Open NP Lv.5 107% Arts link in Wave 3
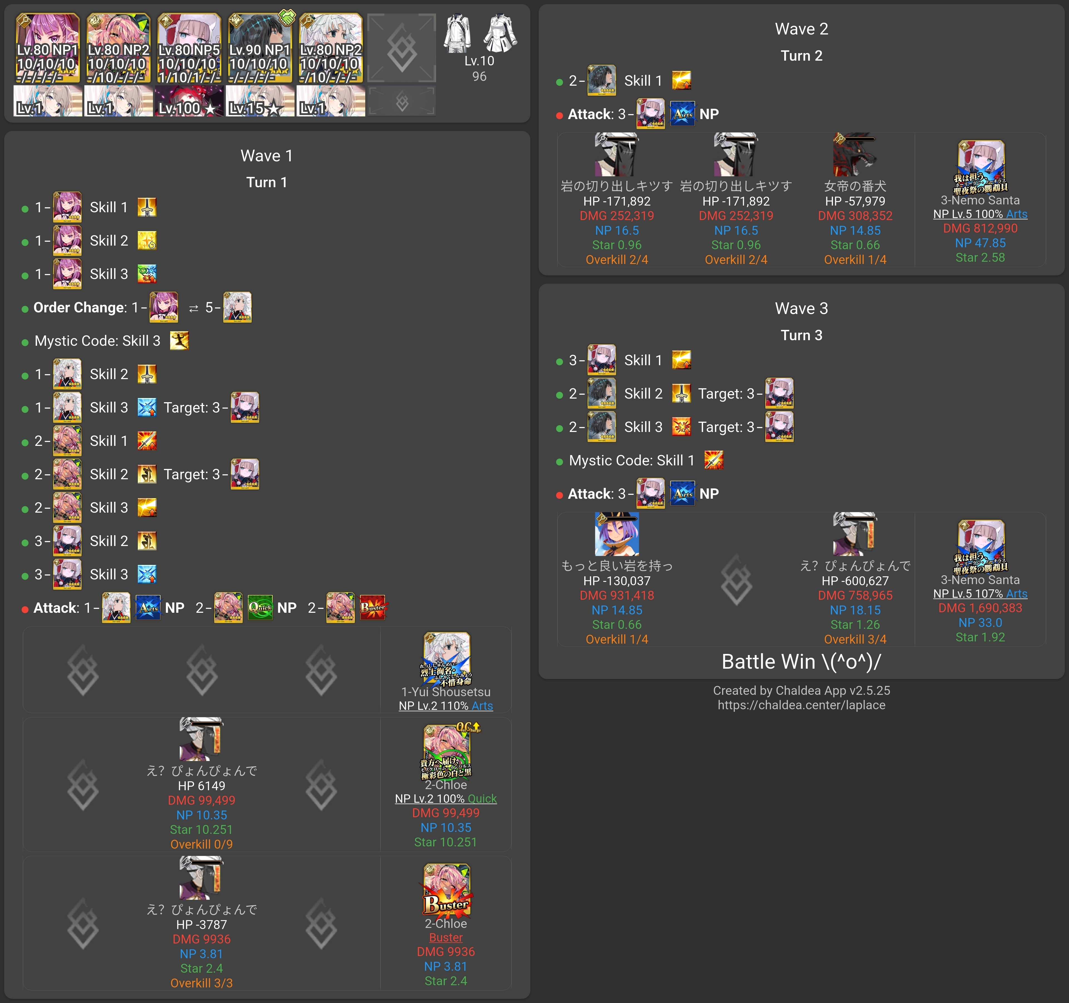 pyautogui.click(x=980, y=594)
